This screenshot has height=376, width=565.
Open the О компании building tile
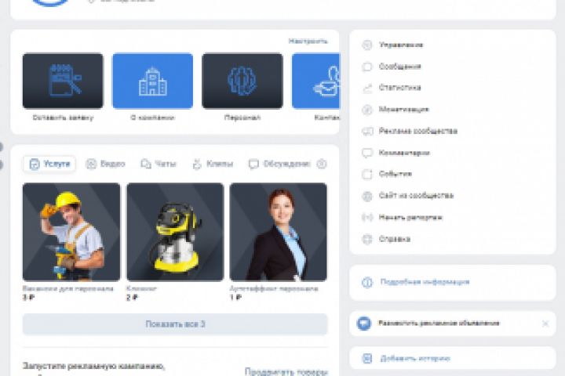click(152, 81)
